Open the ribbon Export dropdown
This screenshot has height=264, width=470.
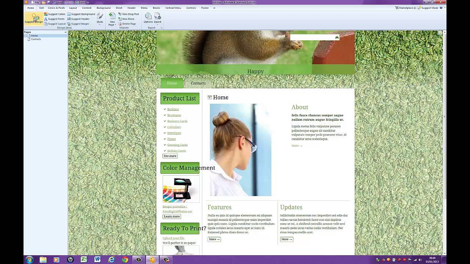coord(158,18)
